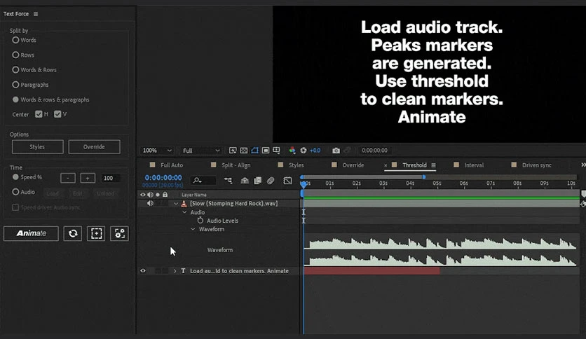Click the Audio Levels stopwatch icon
This screenshot has width=586, height=339.
(x=200, y=220)
